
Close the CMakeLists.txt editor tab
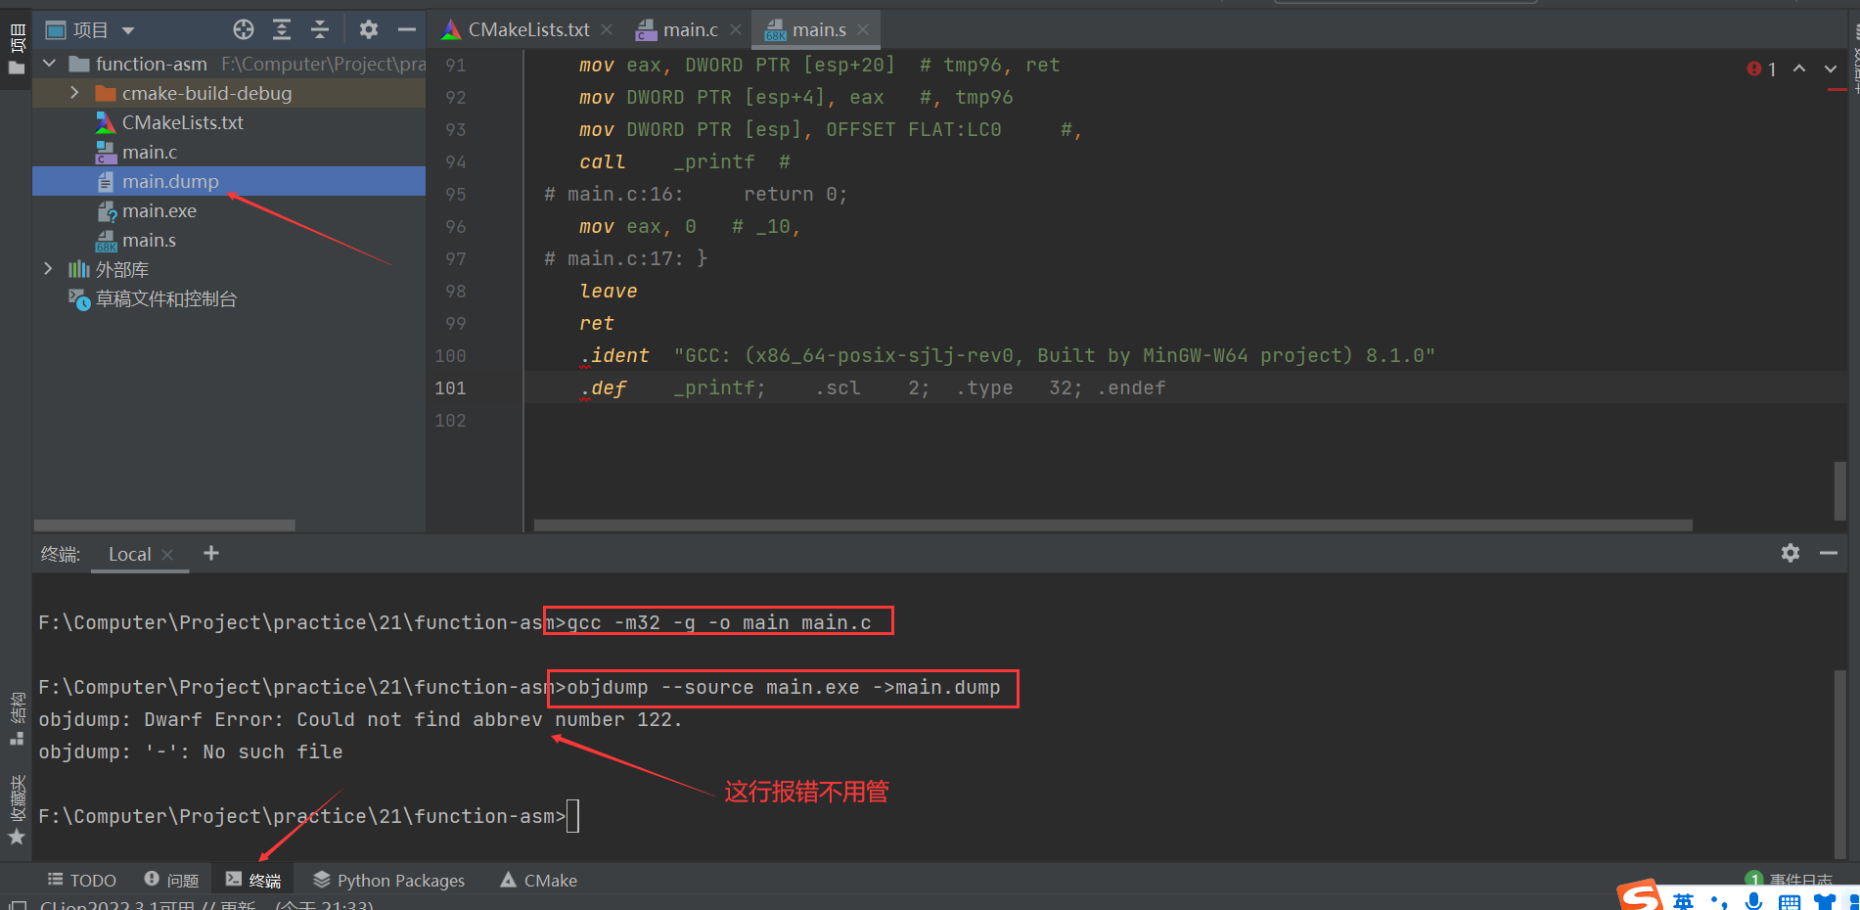point(607,29)
